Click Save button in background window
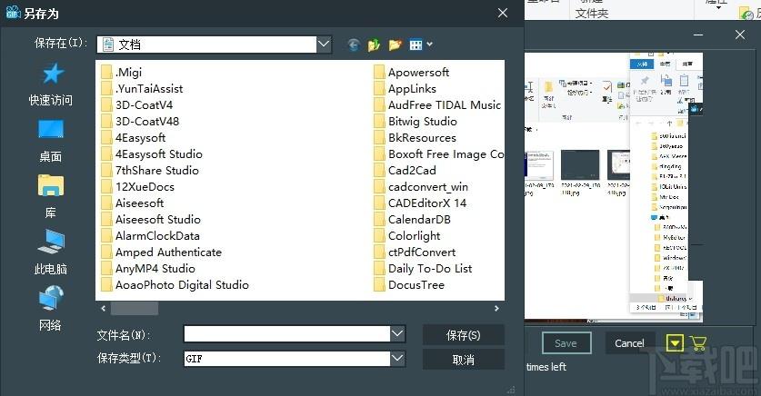Screen dimensions: 761x396 point(566,343)
